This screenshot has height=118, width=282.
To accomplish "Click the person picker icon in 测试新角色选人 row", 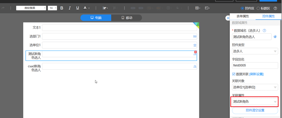I will coord(195,54).
